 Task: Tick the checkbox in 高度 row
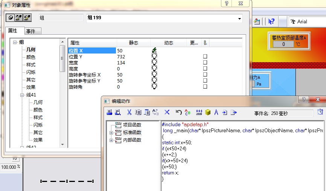(205, 68)
